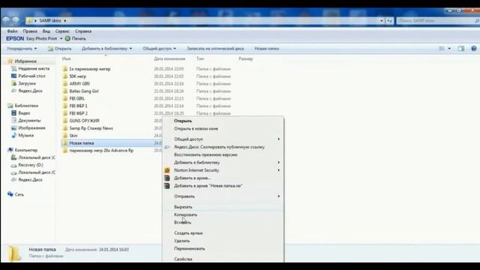Screen dimensions: 480x270
Task: Click Записать на оптический диск
Action: pos(215,49)
